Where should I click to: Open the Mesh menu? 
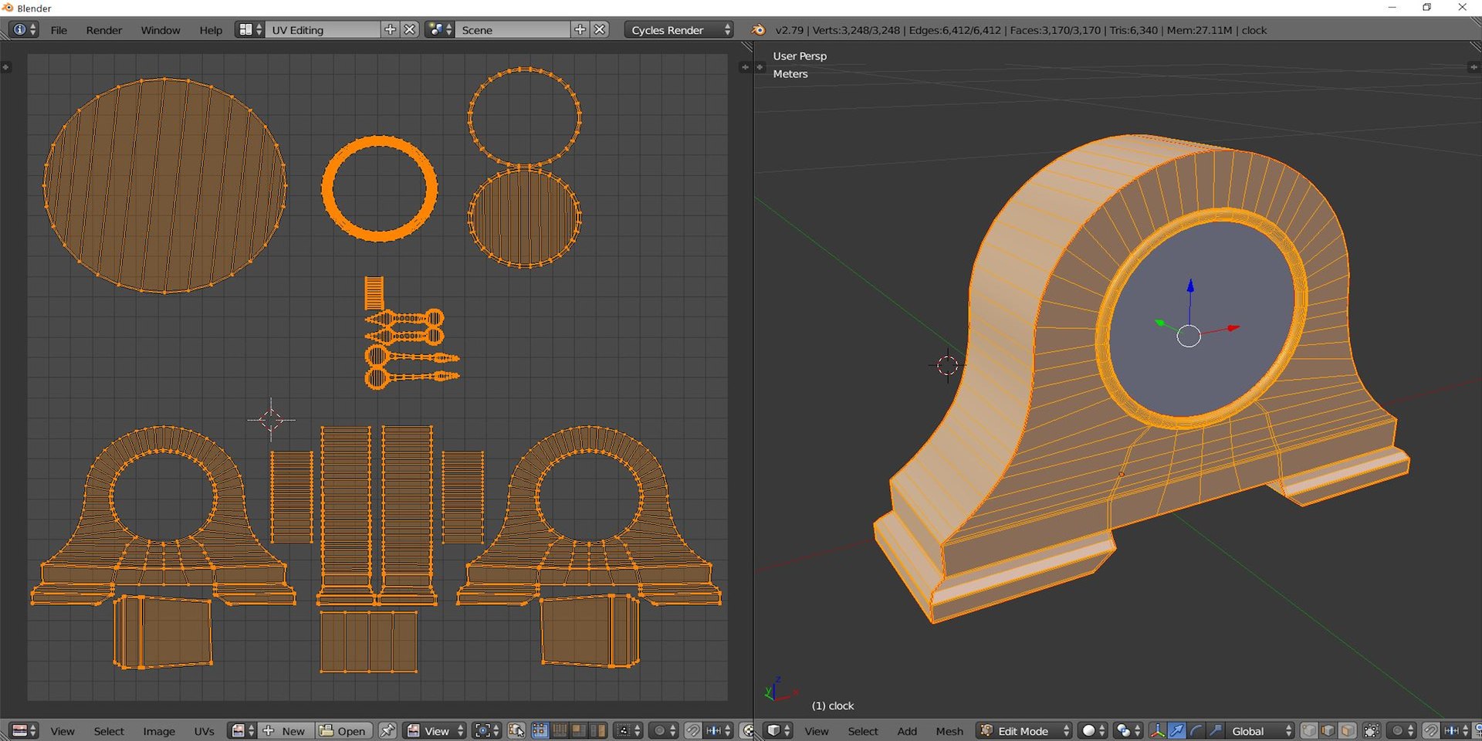949,731
